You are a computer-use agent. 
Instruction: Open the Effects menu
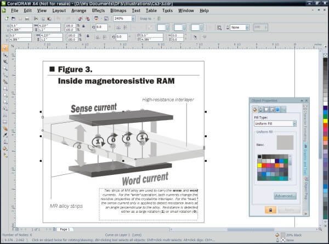point(98,10)
